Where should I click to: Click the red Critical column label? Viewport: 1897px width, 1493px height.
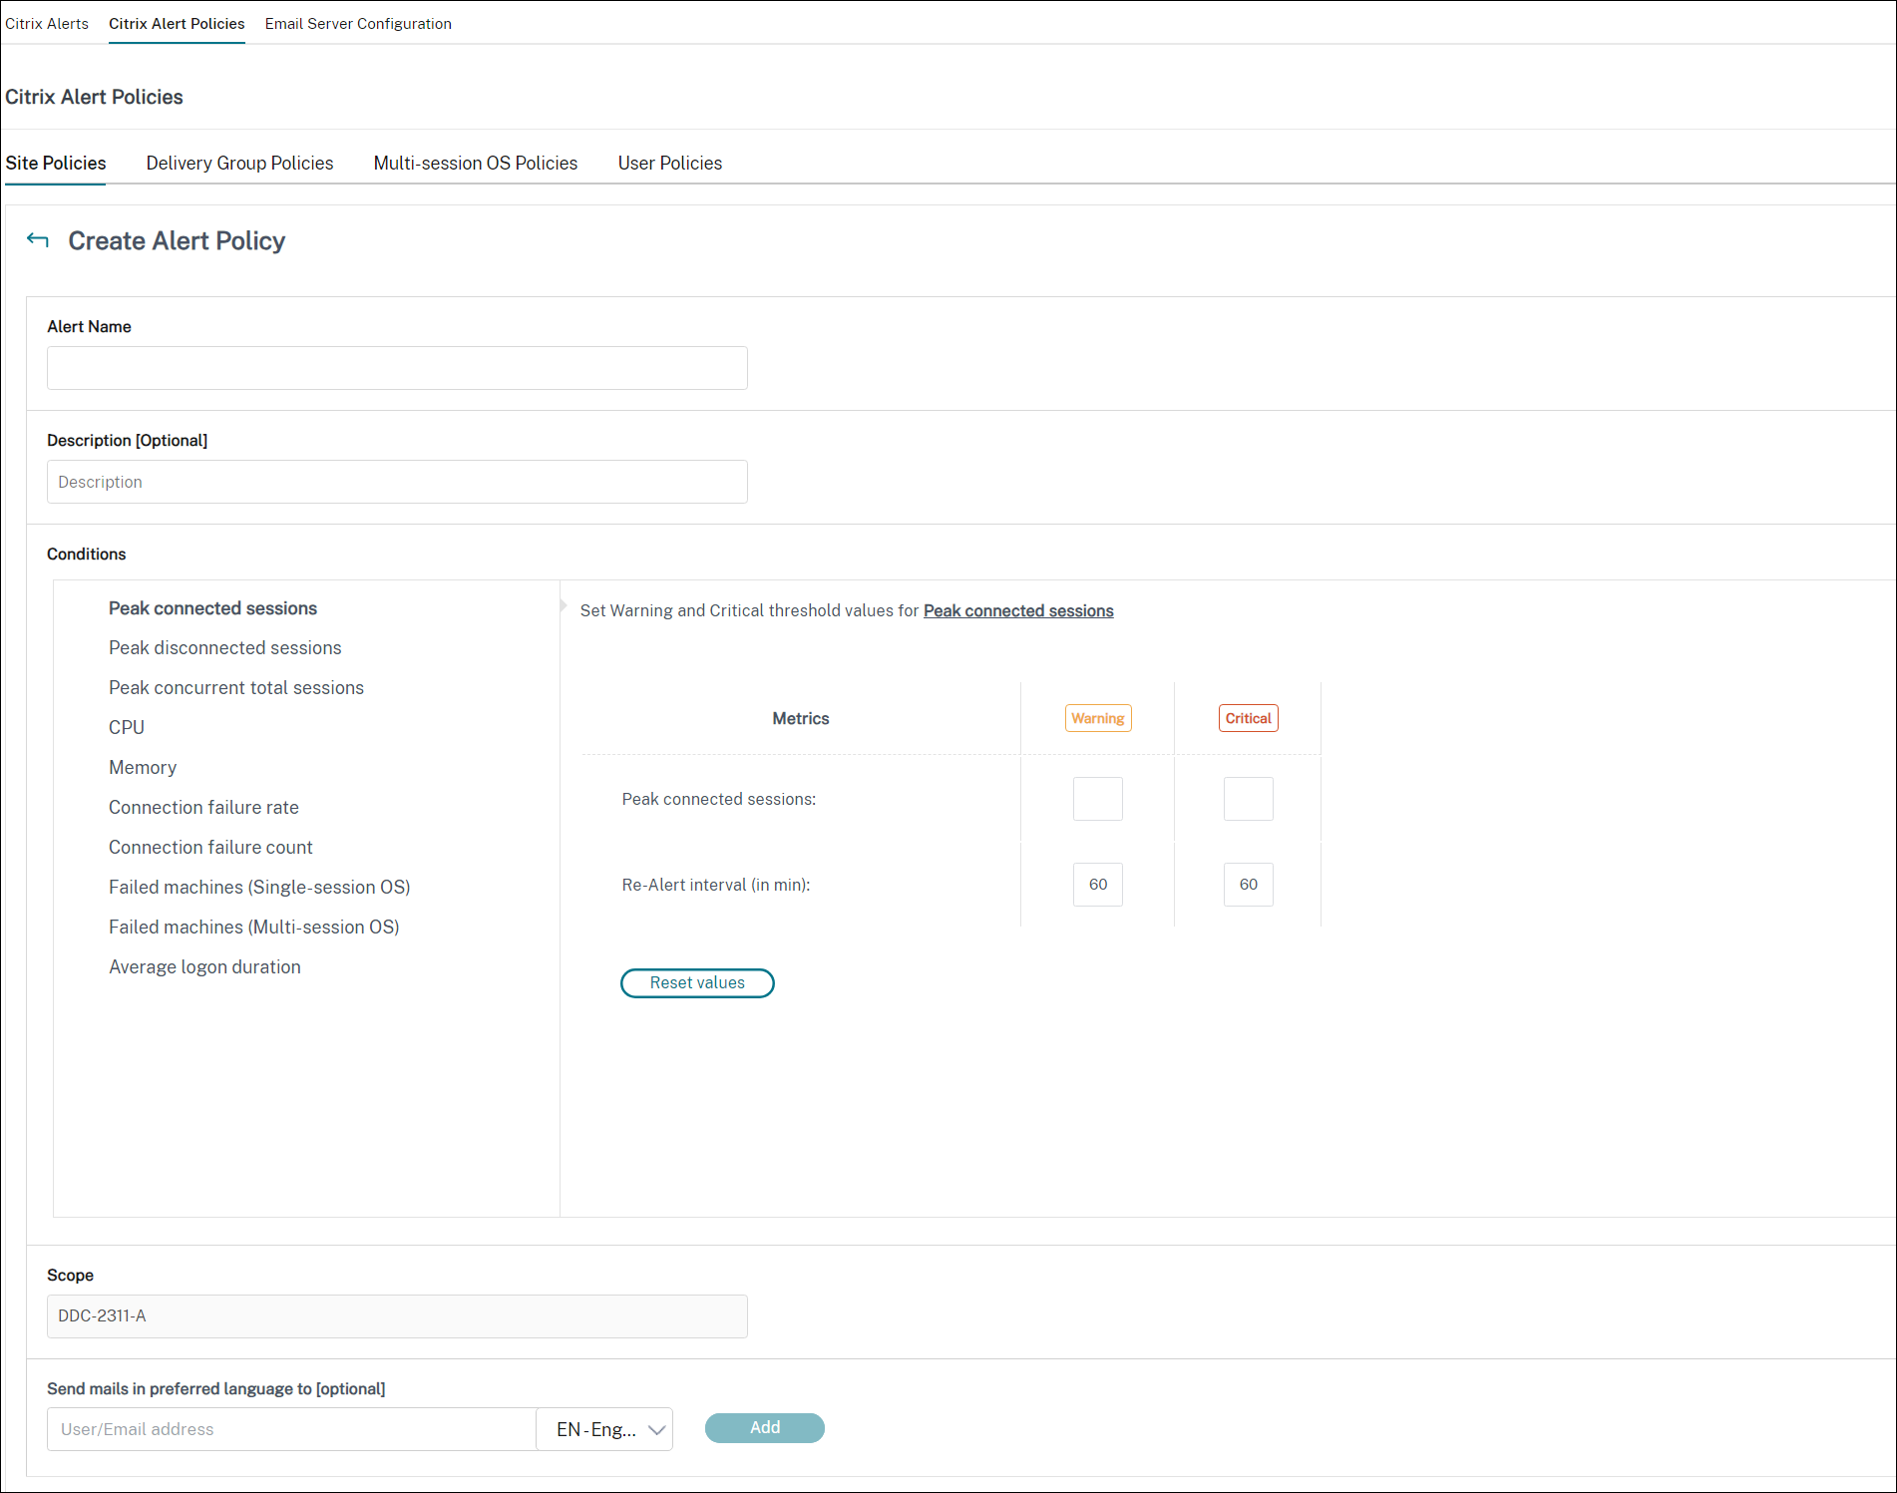tap(1249, 718)
